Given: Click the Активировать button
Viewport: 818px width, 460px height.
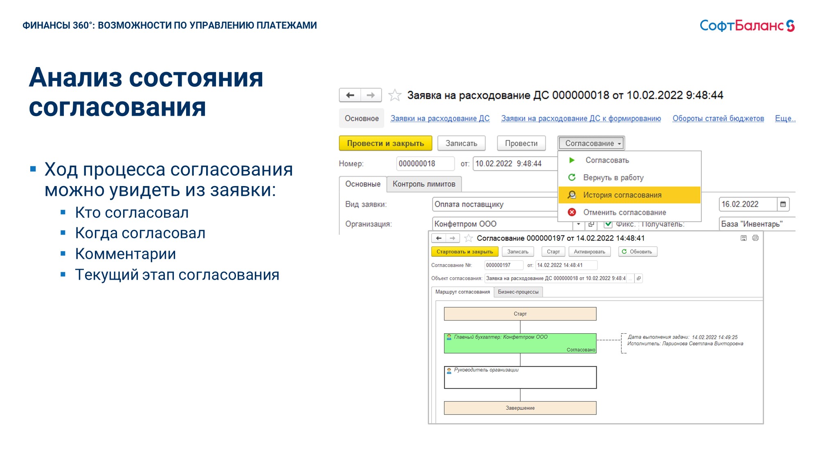Looking at the screenshot, I should [589, 251].
